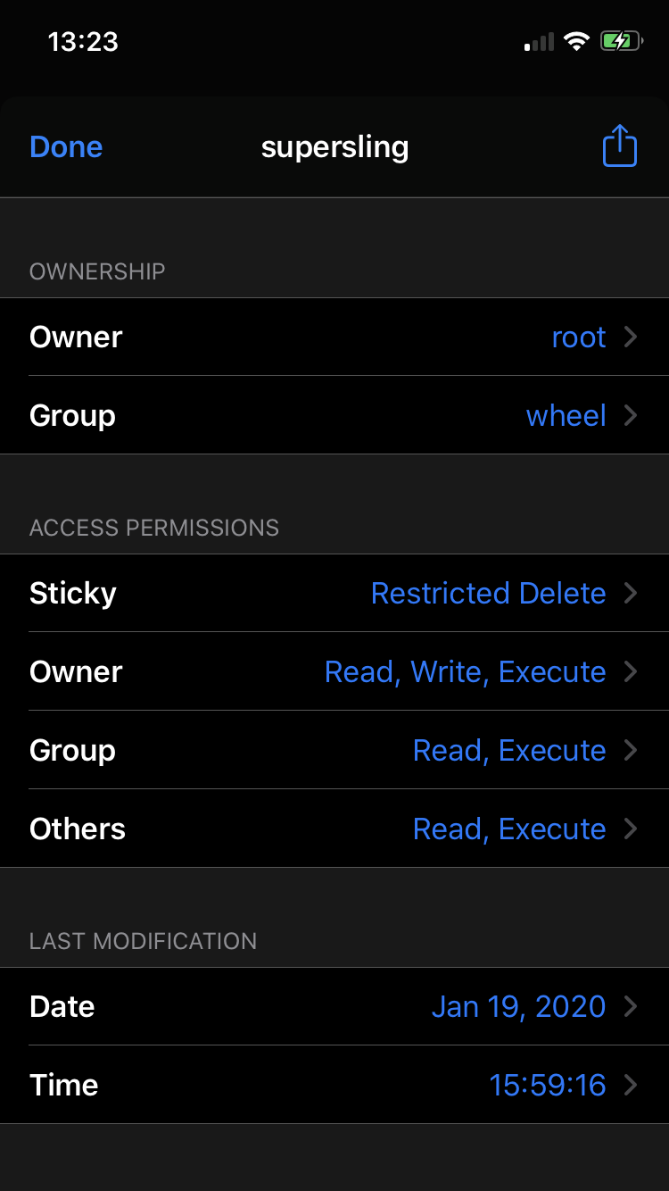Edit Others Read, Execute permissions
This screenshot has height=1191, width=669.
pos(334,829)
